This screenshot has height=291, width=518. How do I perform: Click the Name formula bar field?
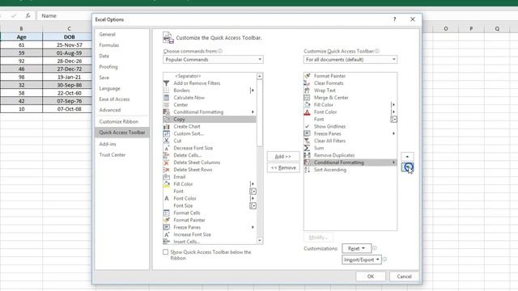(65, 15)
